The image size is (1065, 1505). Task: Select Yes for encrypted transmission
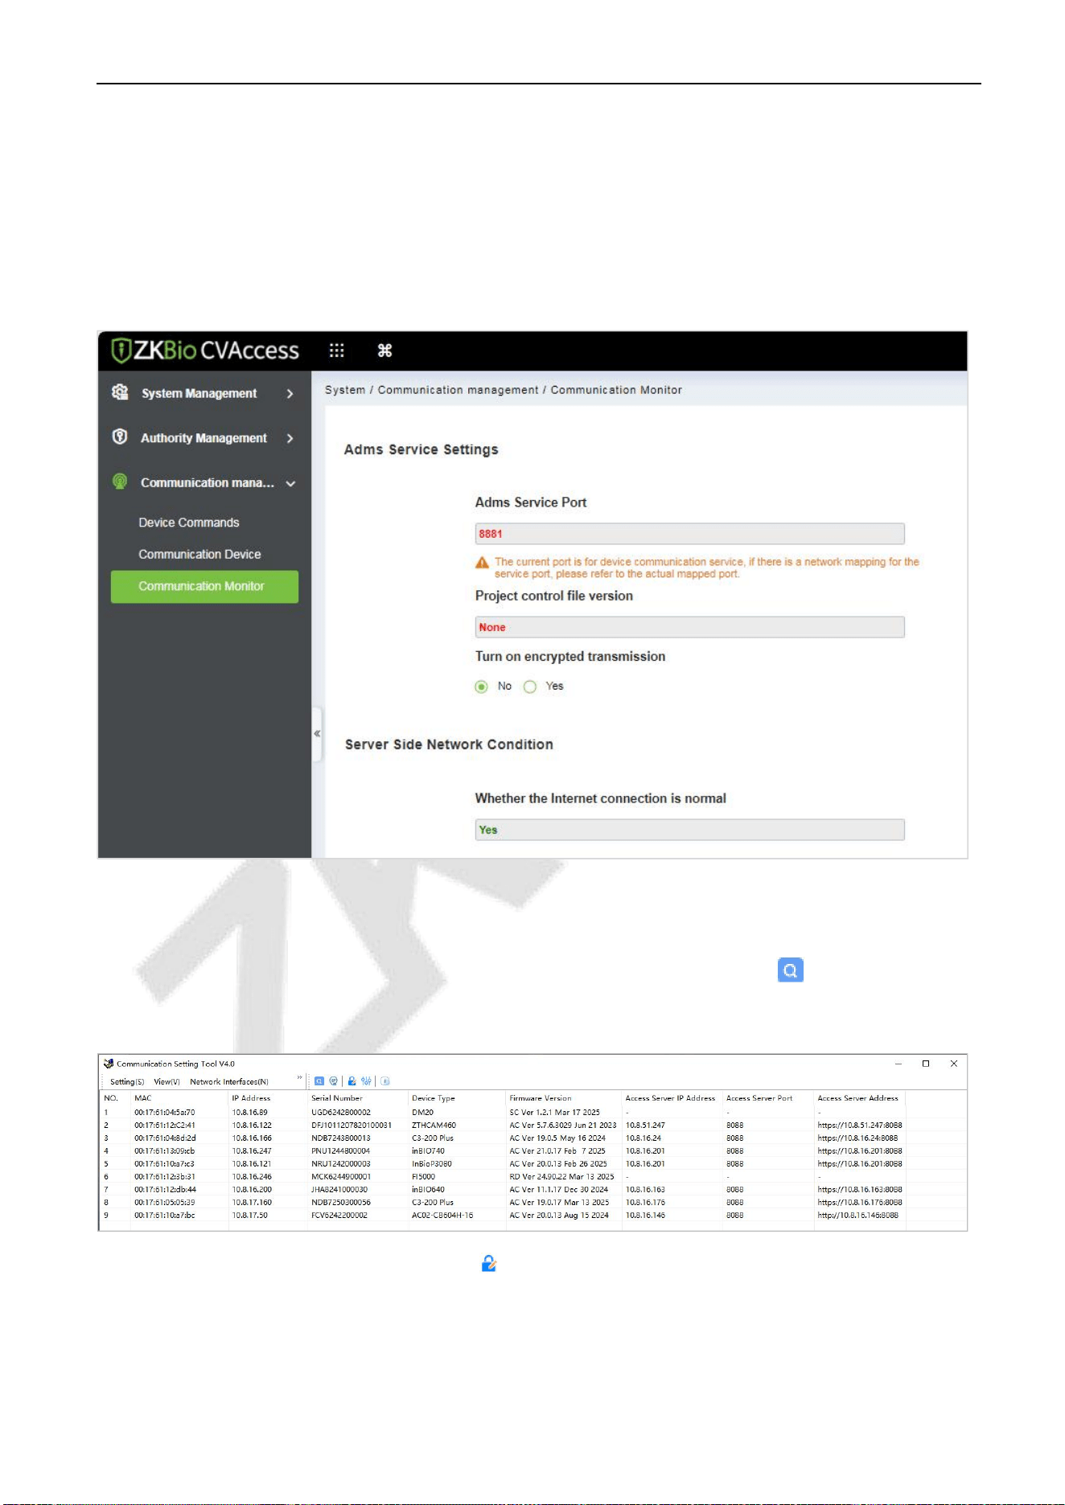(530, 687)
